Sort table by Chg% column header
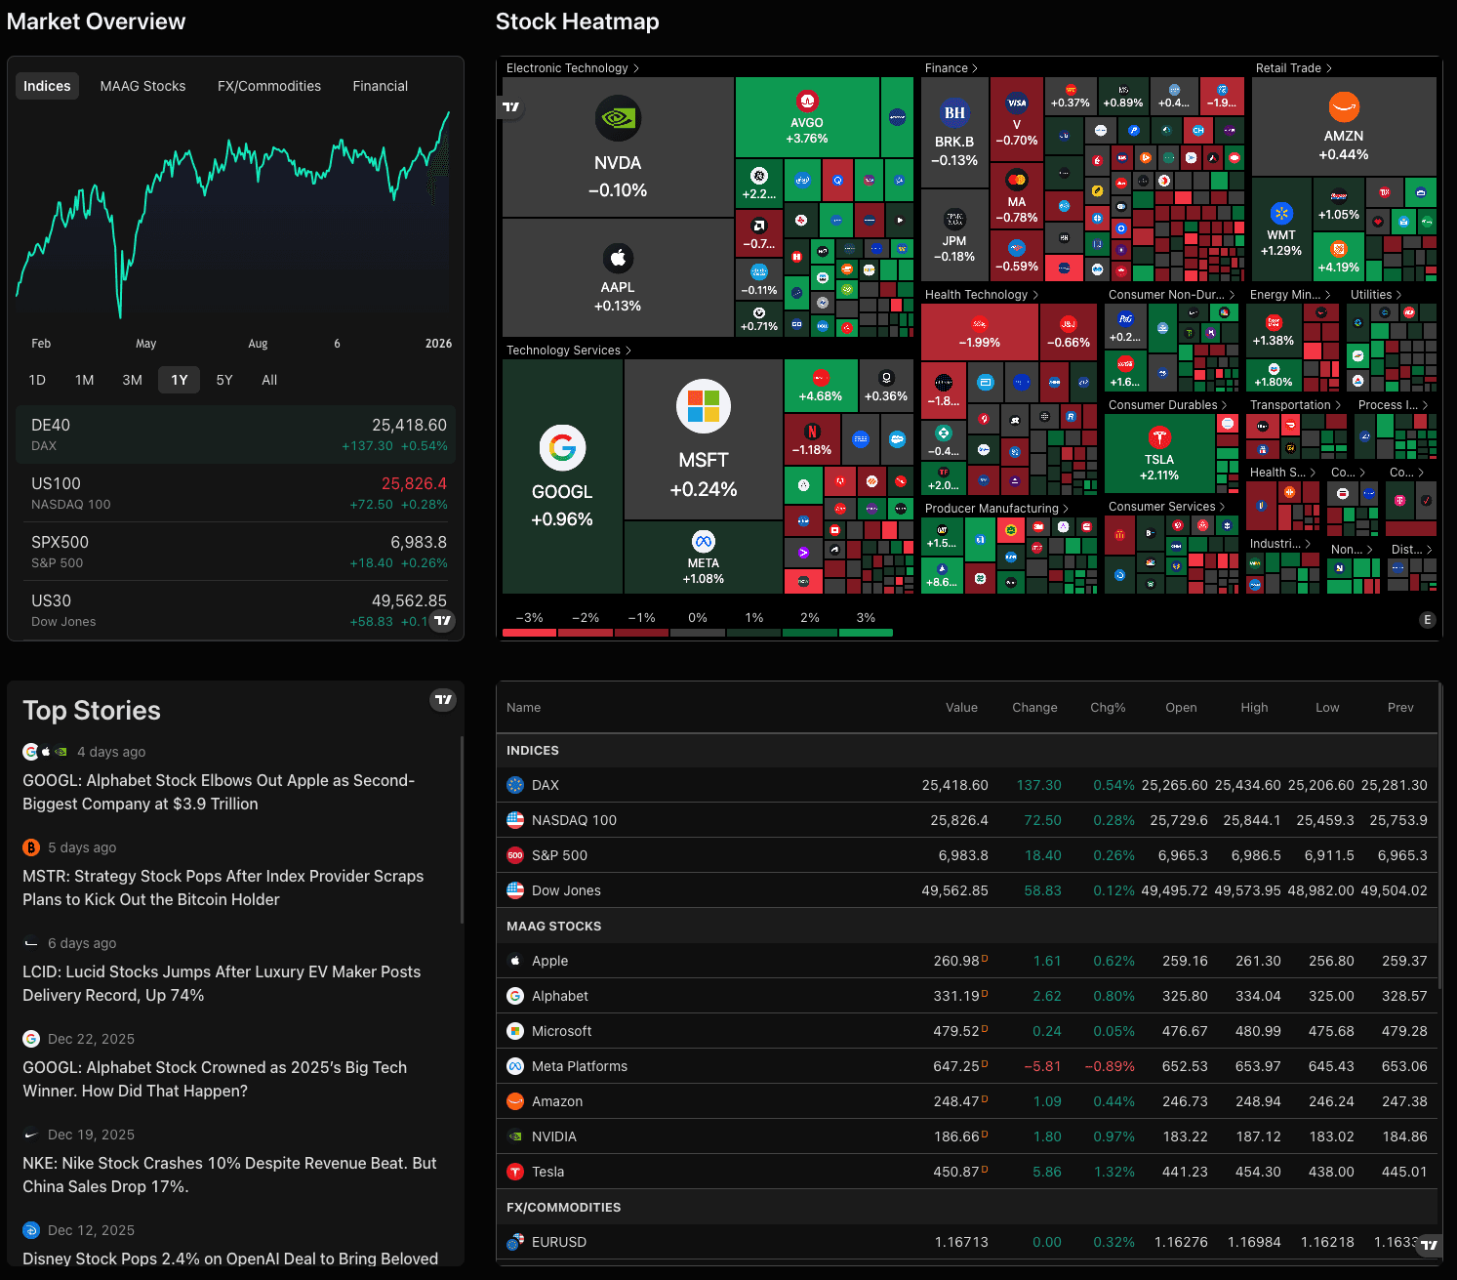The image size is (1457, 1280). [x=1108, y=708]
